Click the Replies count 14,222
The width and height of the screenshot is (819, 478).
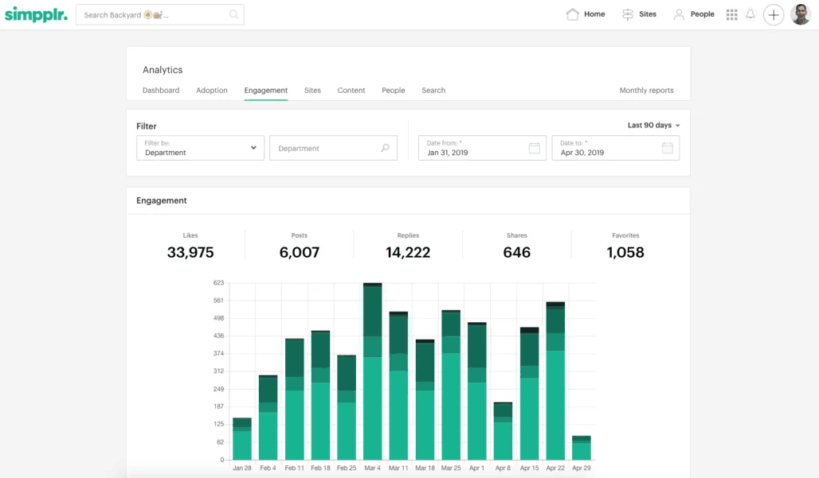pyautogui.click(x=408, y=252)
